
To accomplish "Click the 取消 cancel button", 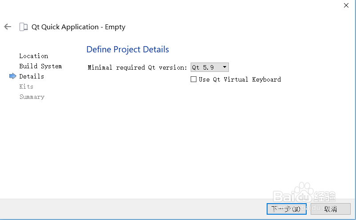I will pyautogui.click(x=331, y=208).
